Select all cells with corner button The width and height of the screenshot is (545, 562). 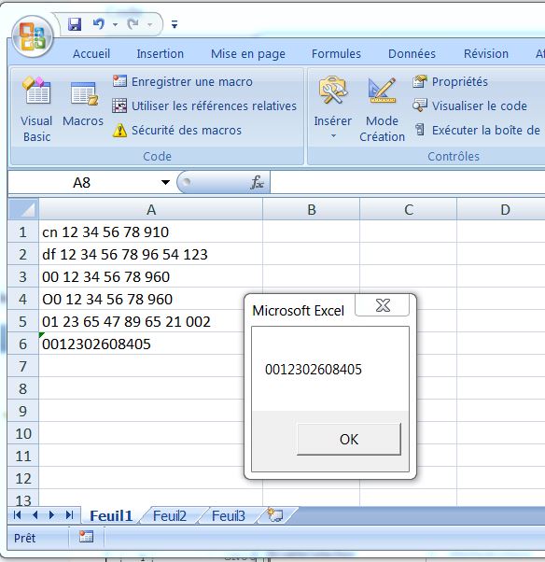pyautogui.click(x=23, y=209)
